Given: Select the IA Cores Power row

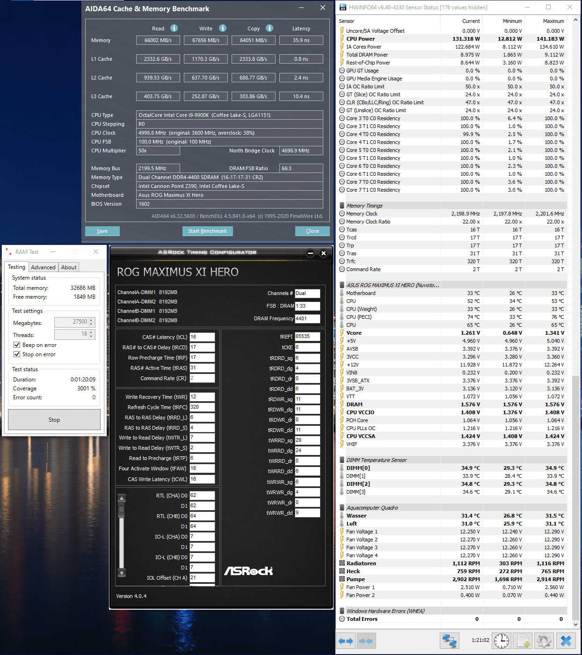Looking at the screenshot, I should 452,47.
